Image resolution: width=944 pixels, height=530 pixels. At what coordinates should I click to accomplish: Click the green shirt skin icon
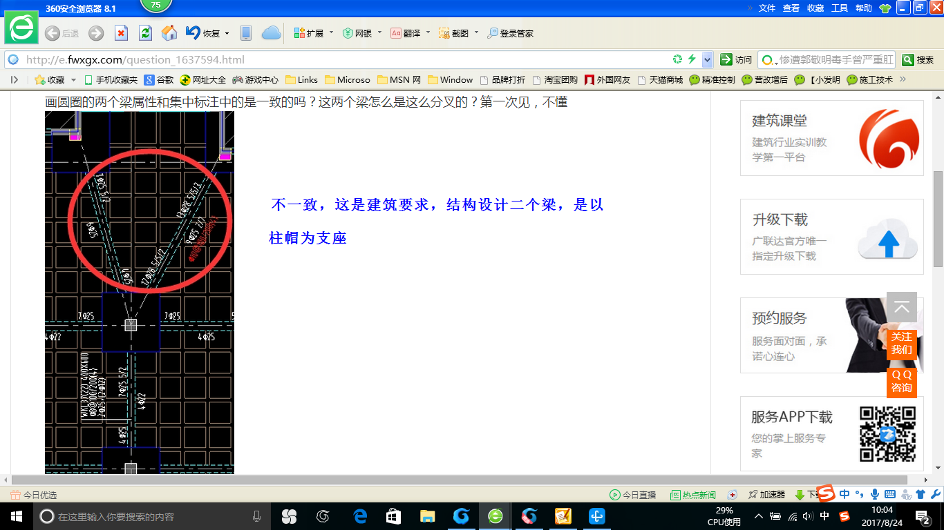click(885, 8)
